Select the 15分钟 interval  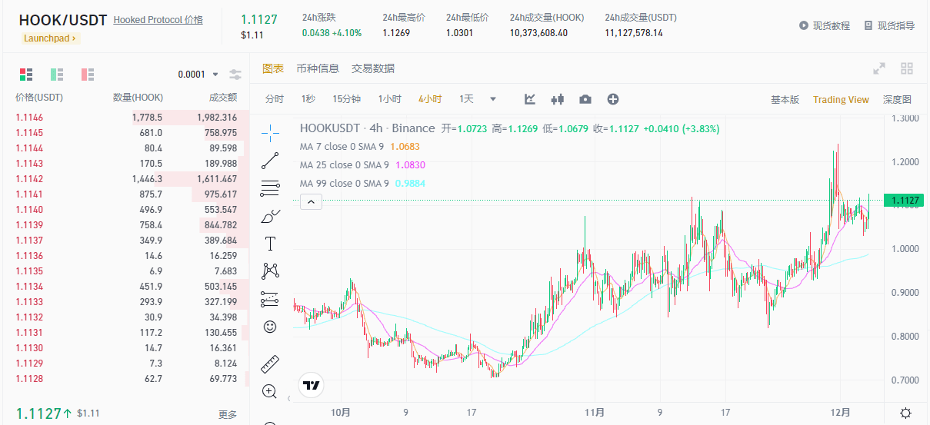coord(347,99)
